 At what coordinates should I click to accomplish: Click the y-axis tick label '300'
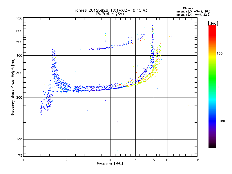19,73
